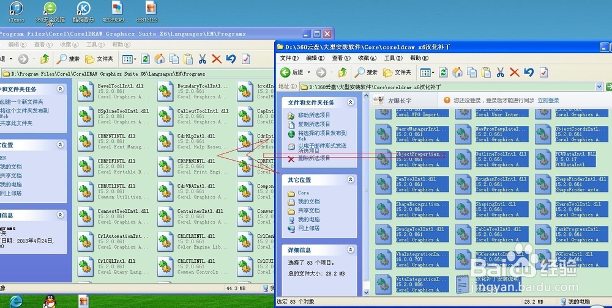
Task: Click the scroll up arrow of the right file list
Action: click(x=366, y=95)
